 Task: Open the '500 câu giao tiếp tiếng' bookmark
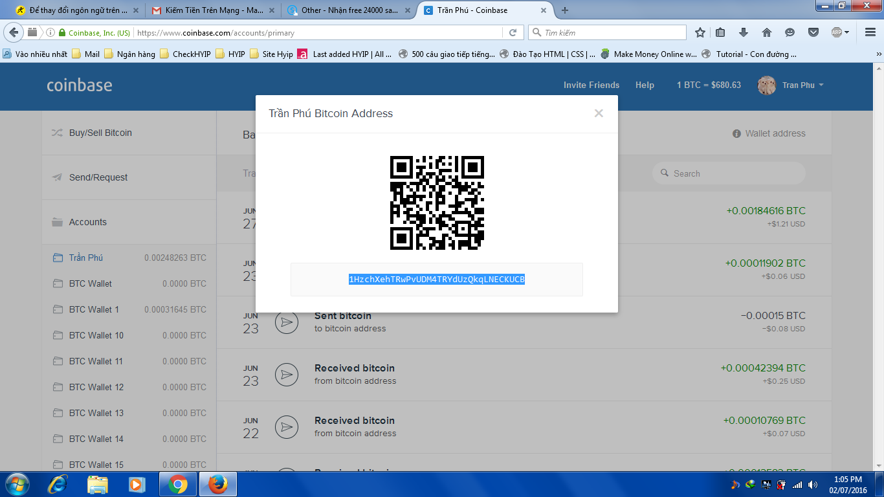point(447,54)
